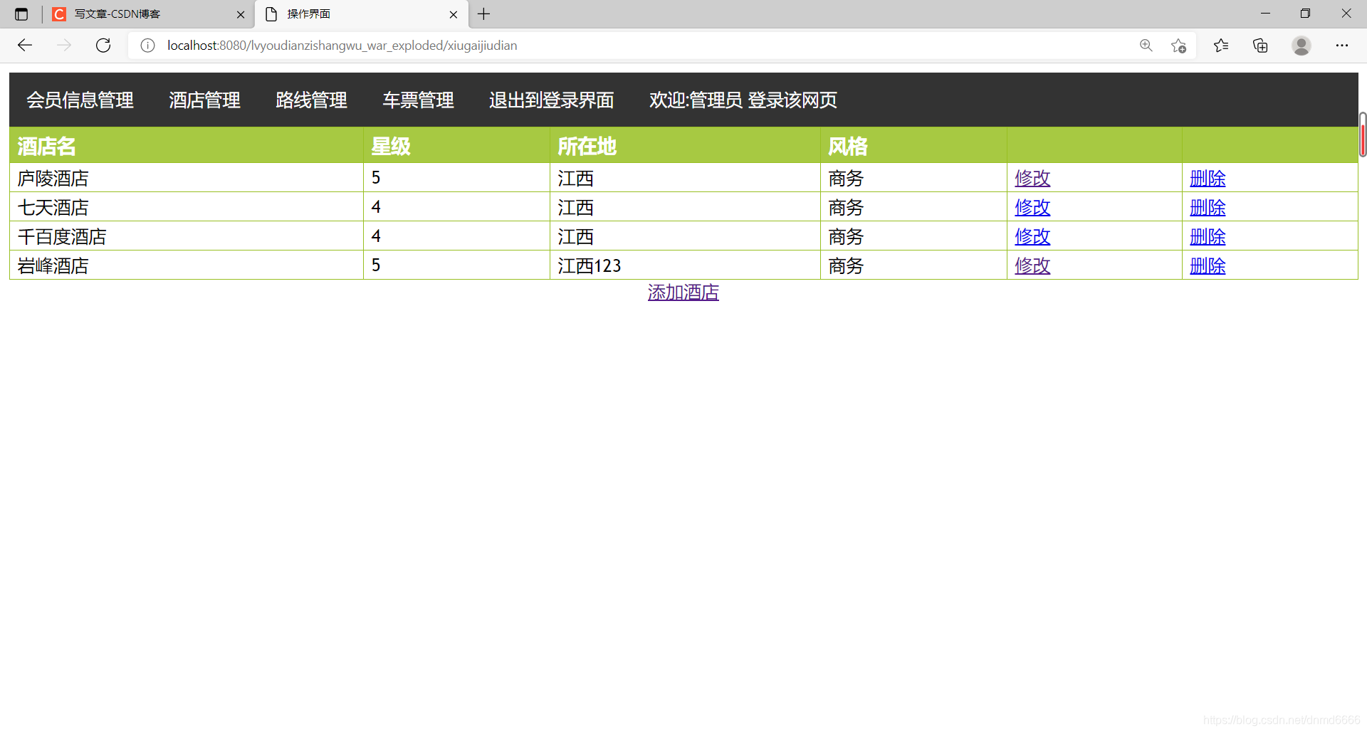Click 修改 for 七天酒店
Image resolution: width=1367 pixels, height=733 pixels.
1032,207
